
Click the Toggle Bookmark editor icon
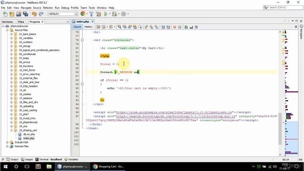(156, 27)
